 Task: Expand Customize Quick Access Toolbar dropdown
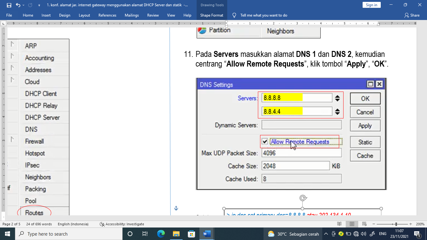pyautogui.click(x=39, y=5)
